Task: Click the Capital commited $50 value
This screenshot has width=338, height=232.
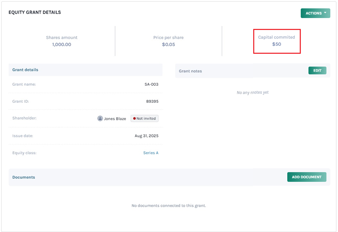Action: (277, 44)
